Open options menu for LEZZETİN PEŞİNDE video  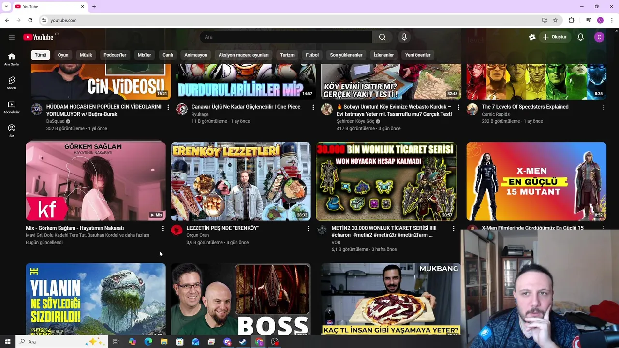[308, 228]
